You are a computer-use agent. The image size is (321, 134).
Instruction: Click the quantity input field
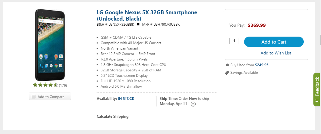coord(234,41)
